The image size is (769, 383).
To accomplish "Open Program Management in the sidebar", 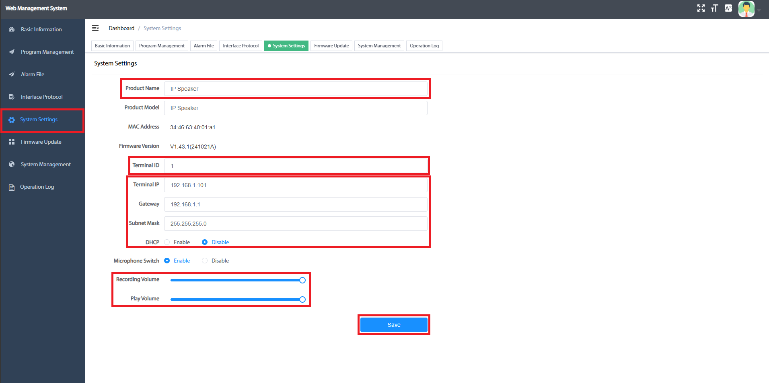I will pos(47,52).
